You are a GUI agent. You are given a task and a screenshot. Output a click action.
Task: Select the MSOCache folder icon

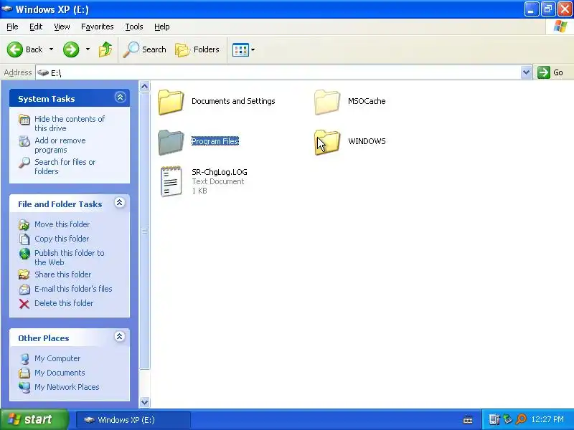(327, 102)
